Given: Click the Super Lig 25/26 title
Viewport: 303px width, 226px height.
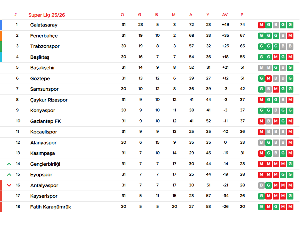Looking at the screenshot, I should (47, 15).
